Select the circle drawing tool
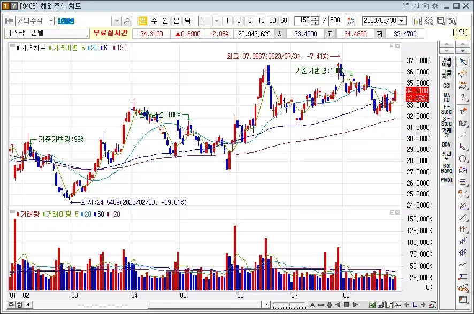 [463, 159]
